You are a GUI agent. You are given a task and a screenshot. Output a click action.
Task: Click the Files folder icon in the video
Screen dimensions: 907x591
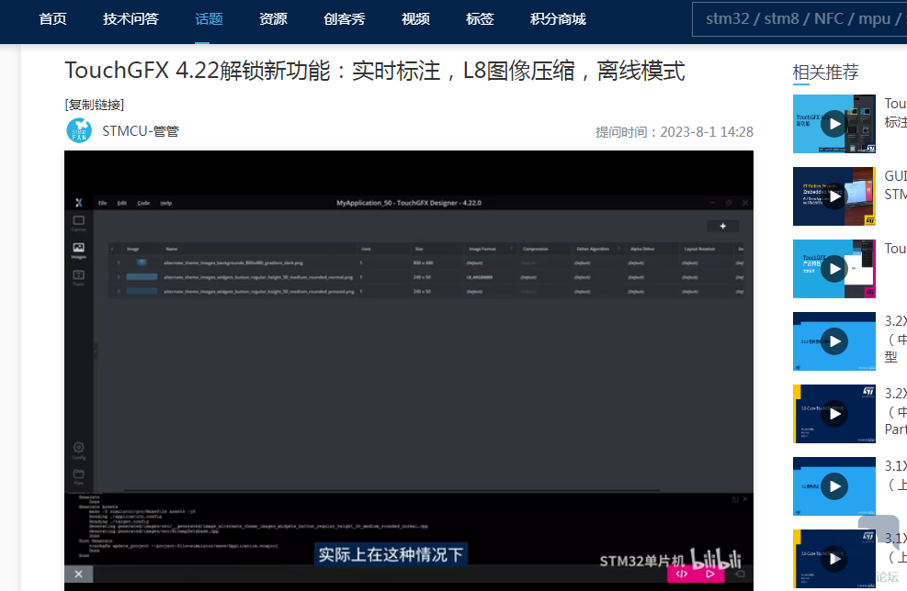point(79,476)
